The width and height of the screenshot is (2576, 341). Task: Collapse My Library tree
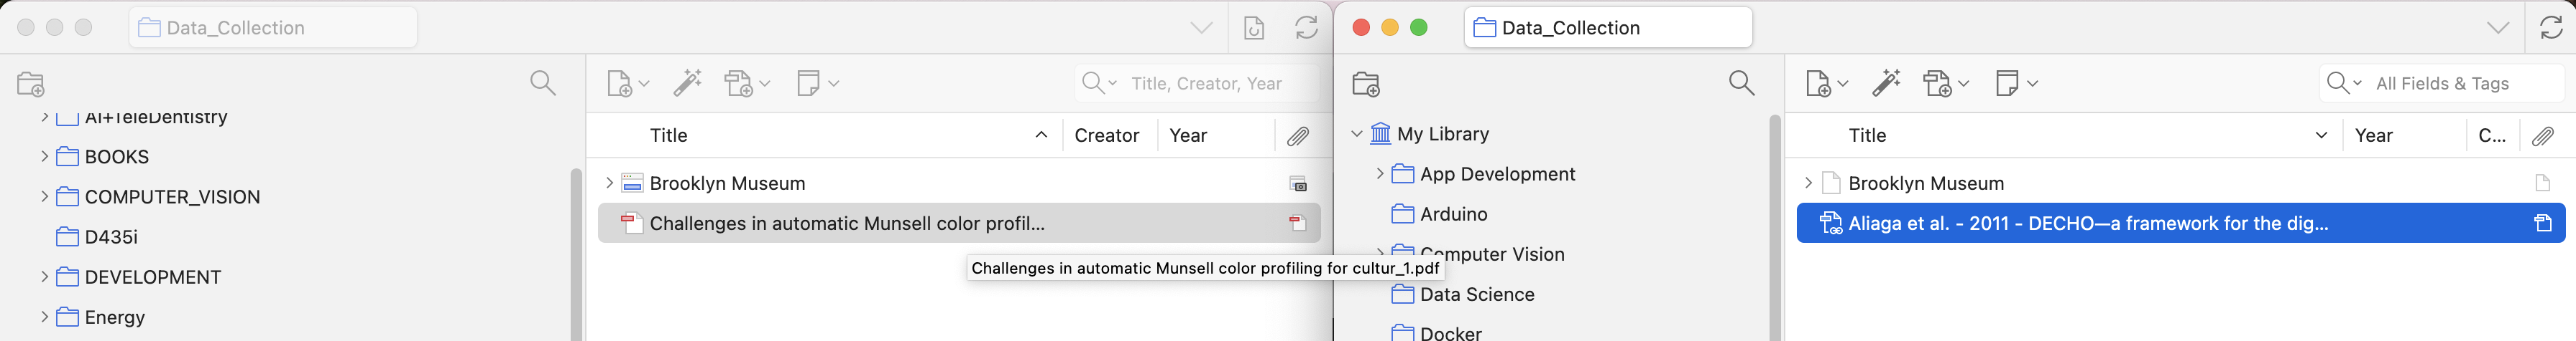(1357, 134)
